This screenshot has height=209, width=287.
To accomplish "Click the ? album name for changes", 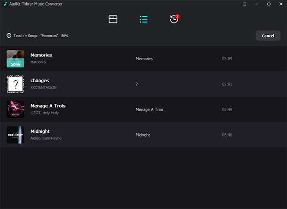I will point(136,84).
